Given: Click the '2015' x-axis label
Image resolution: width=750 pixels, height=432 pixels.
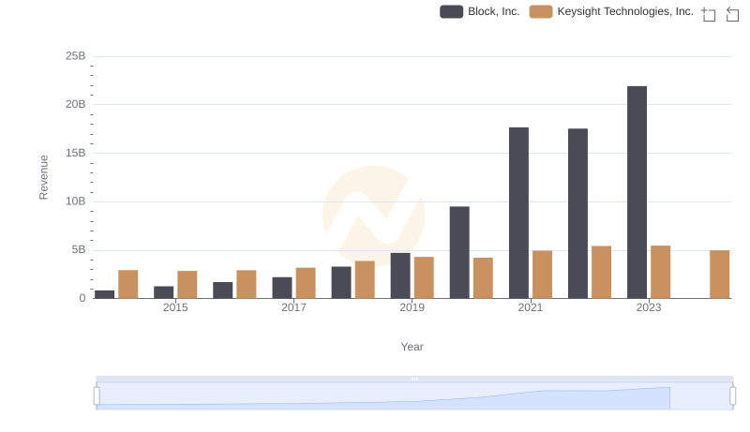Looking at the screenshot, I should click(175, 307).
